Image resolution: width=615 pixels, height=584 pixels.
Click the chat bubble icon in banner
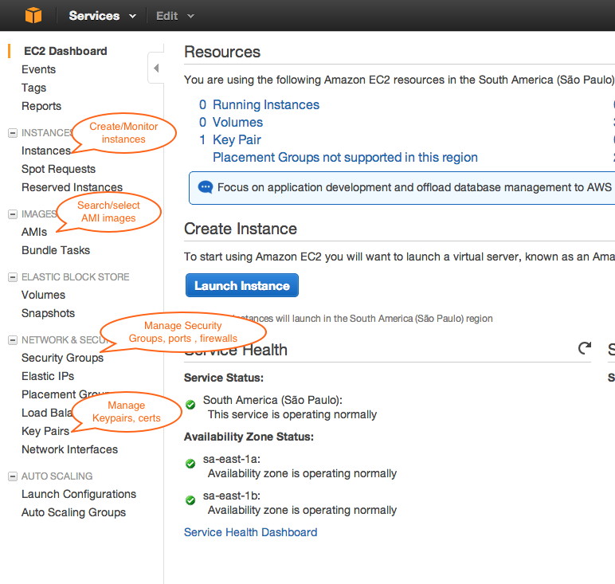(x=206, y=187)
